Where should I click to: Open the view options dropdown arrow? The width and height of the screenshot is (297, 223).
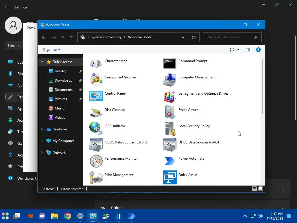(238, 50)
